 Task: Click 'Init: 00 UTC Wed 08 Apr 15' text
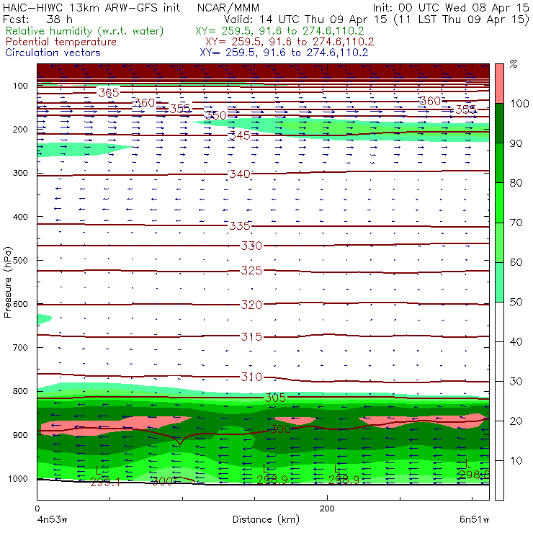pyautogui.click(x=451, y=8)
